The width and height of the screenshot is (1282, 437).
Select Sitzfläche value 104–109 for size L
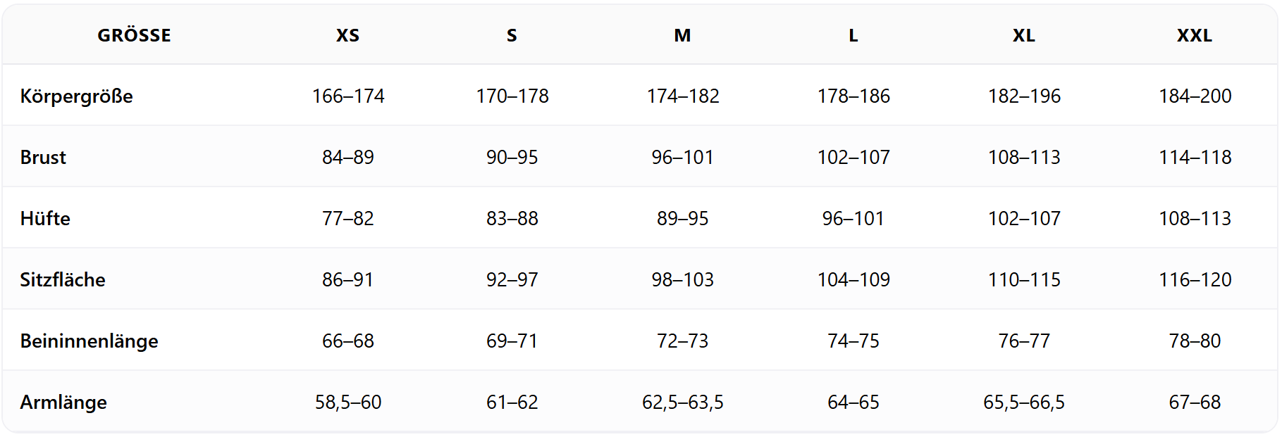pyautogui.click(x=853, y=280)
